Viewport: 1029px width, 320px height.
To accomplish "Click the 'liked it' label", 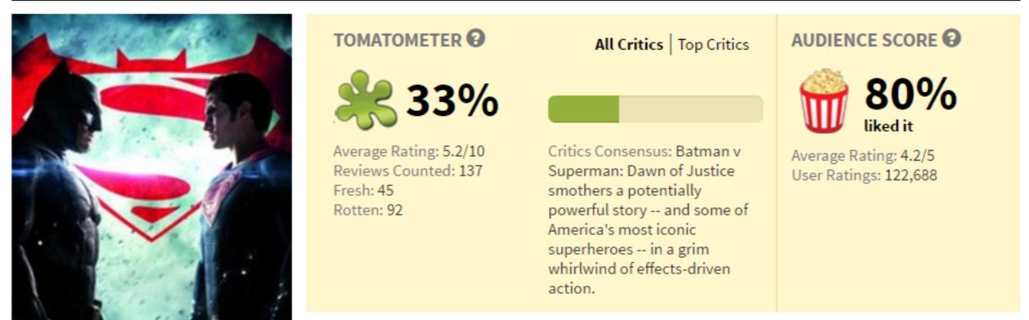I will [888, 126].
